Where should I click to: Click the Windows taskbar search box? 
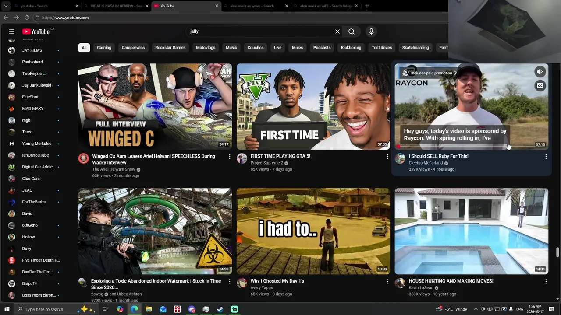(x=56, y=309)
